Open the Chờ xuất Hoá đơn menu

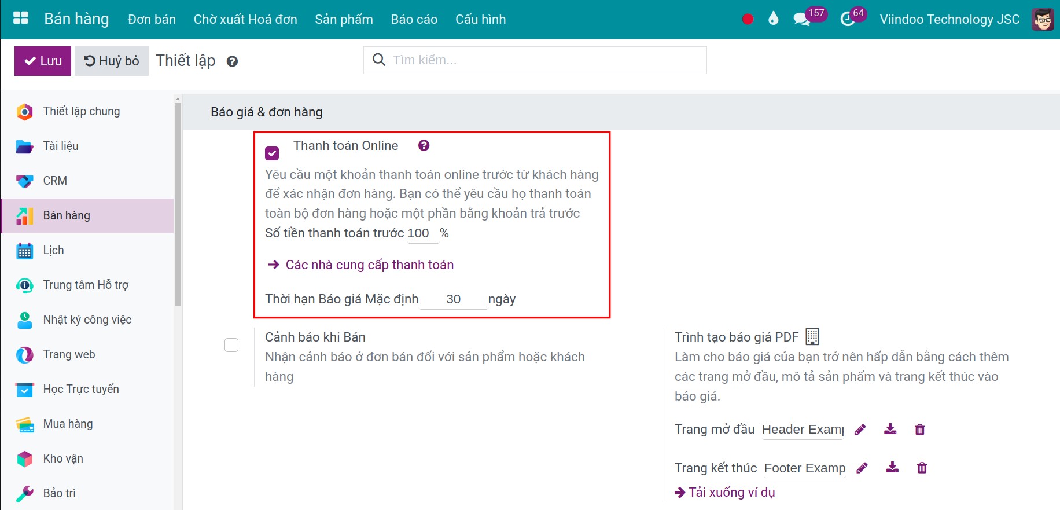coord(245,19)
